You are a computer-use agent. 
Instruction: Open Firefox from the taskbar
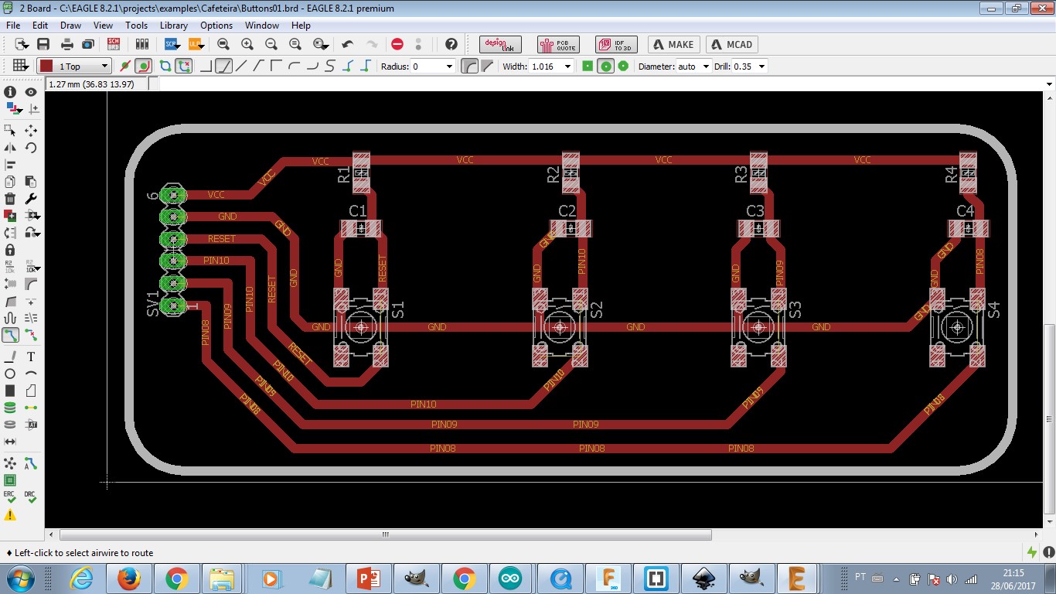point(128,579)
